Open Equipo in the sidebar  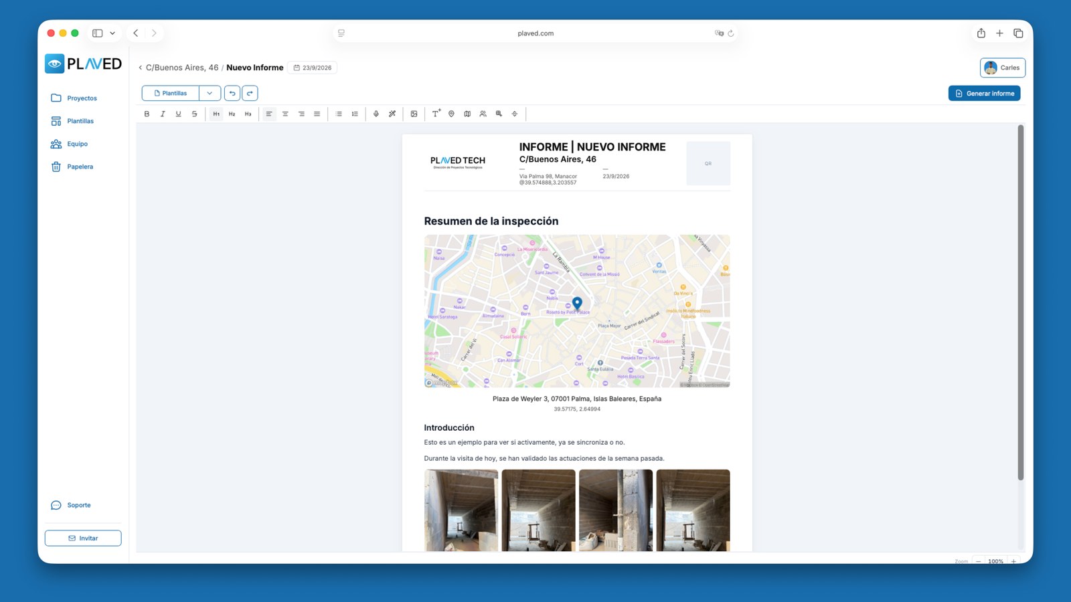pos(70,144)
